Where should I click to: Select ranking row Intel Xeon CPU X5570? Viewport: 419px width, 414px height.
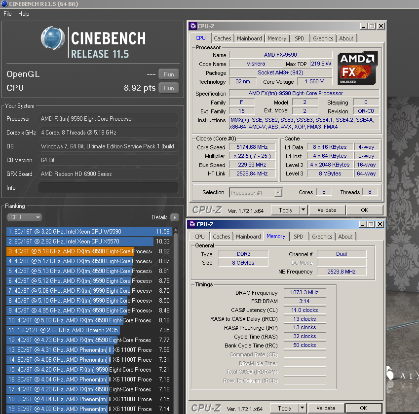89,241
